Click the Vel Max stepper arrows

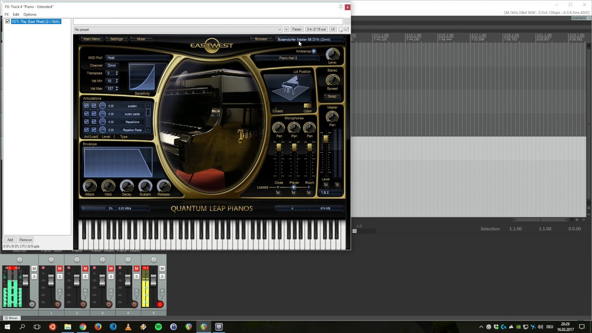click(x=117, y=88)
